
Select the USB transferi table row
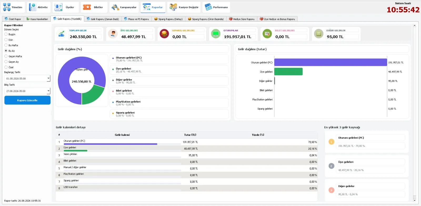click(x=187, y=188)
